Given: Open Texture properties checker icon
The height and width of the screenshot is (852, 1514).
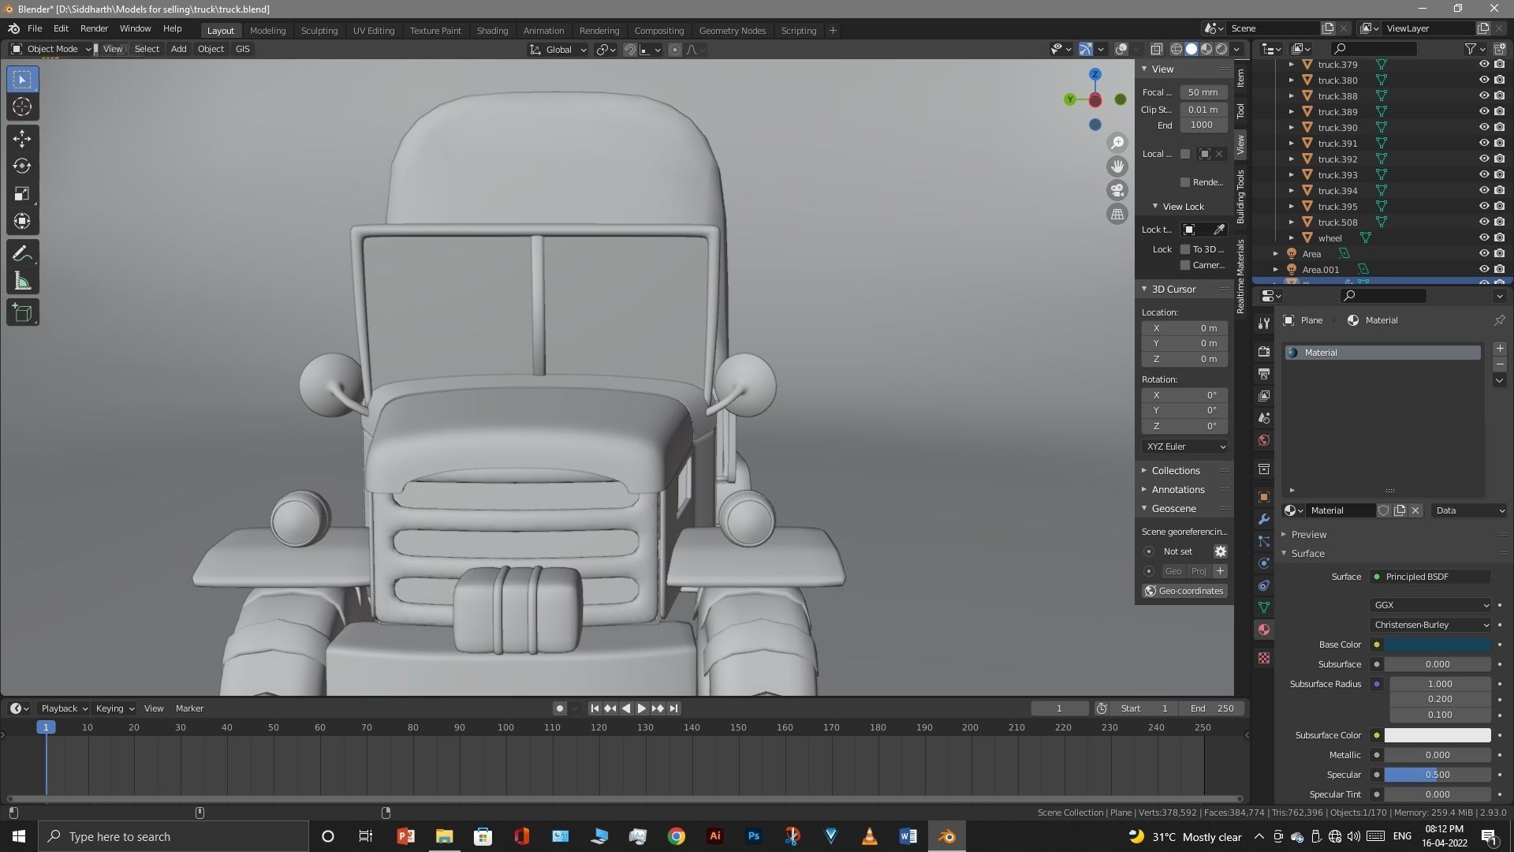Looking at the screenshot, I should [x=1264, y=658].
